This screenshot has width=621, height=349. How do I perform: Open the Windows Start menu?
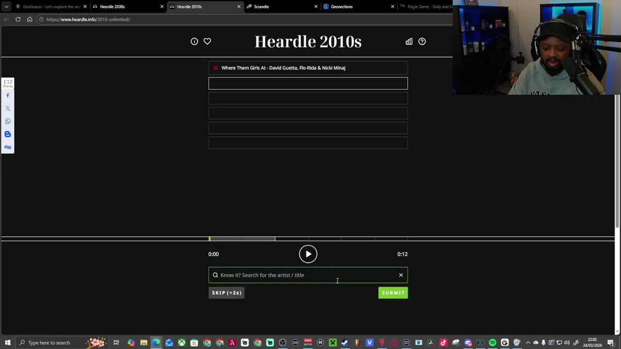pyautogui.click(x=8, y=343)
